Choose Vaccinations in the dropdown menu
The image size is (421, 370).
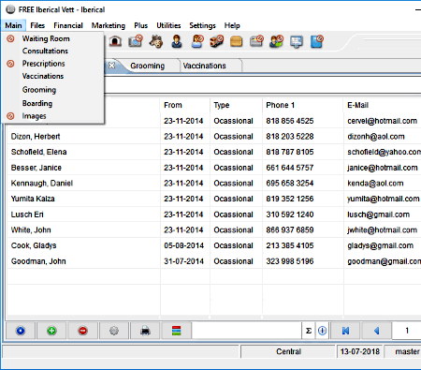pyautogui.click(x=53, y=76)
